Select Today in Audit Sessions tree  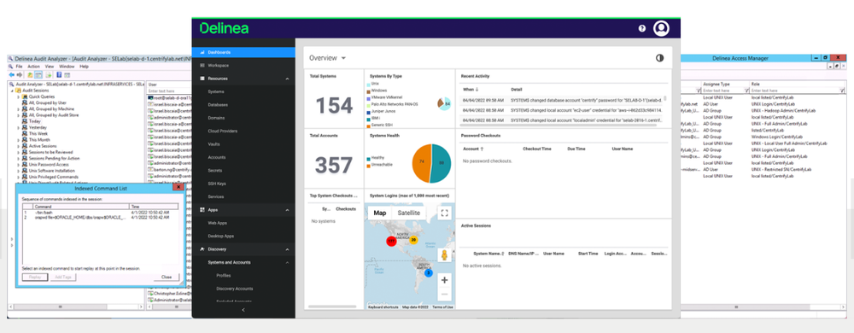[x=34, y=121]
